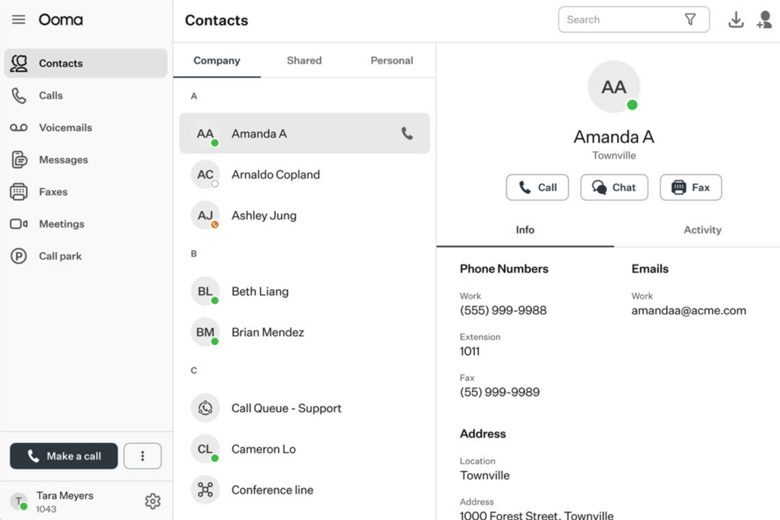Select the Meetings sidebar icon
The image size is (780, 520).
[x=19, y=224]
